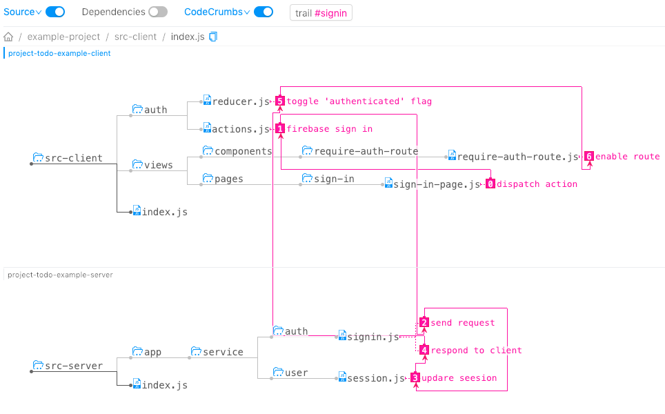Click the home icon in breadcrumb
Image resolution: width=665 pixels, height=414 pixels.
(8, 37)
